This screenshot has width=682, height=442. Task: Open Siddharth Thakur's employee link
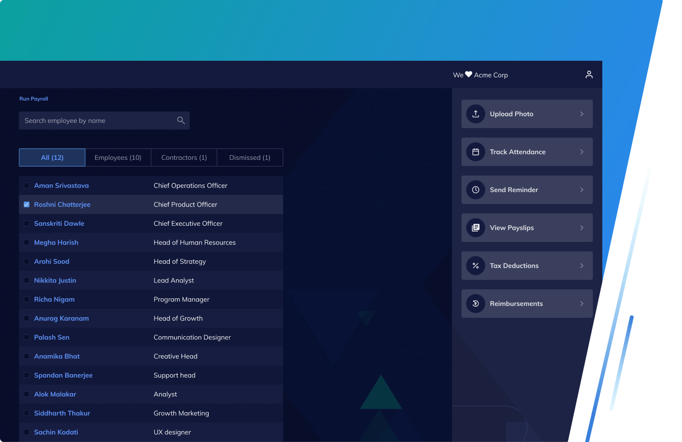coord(62,413)
